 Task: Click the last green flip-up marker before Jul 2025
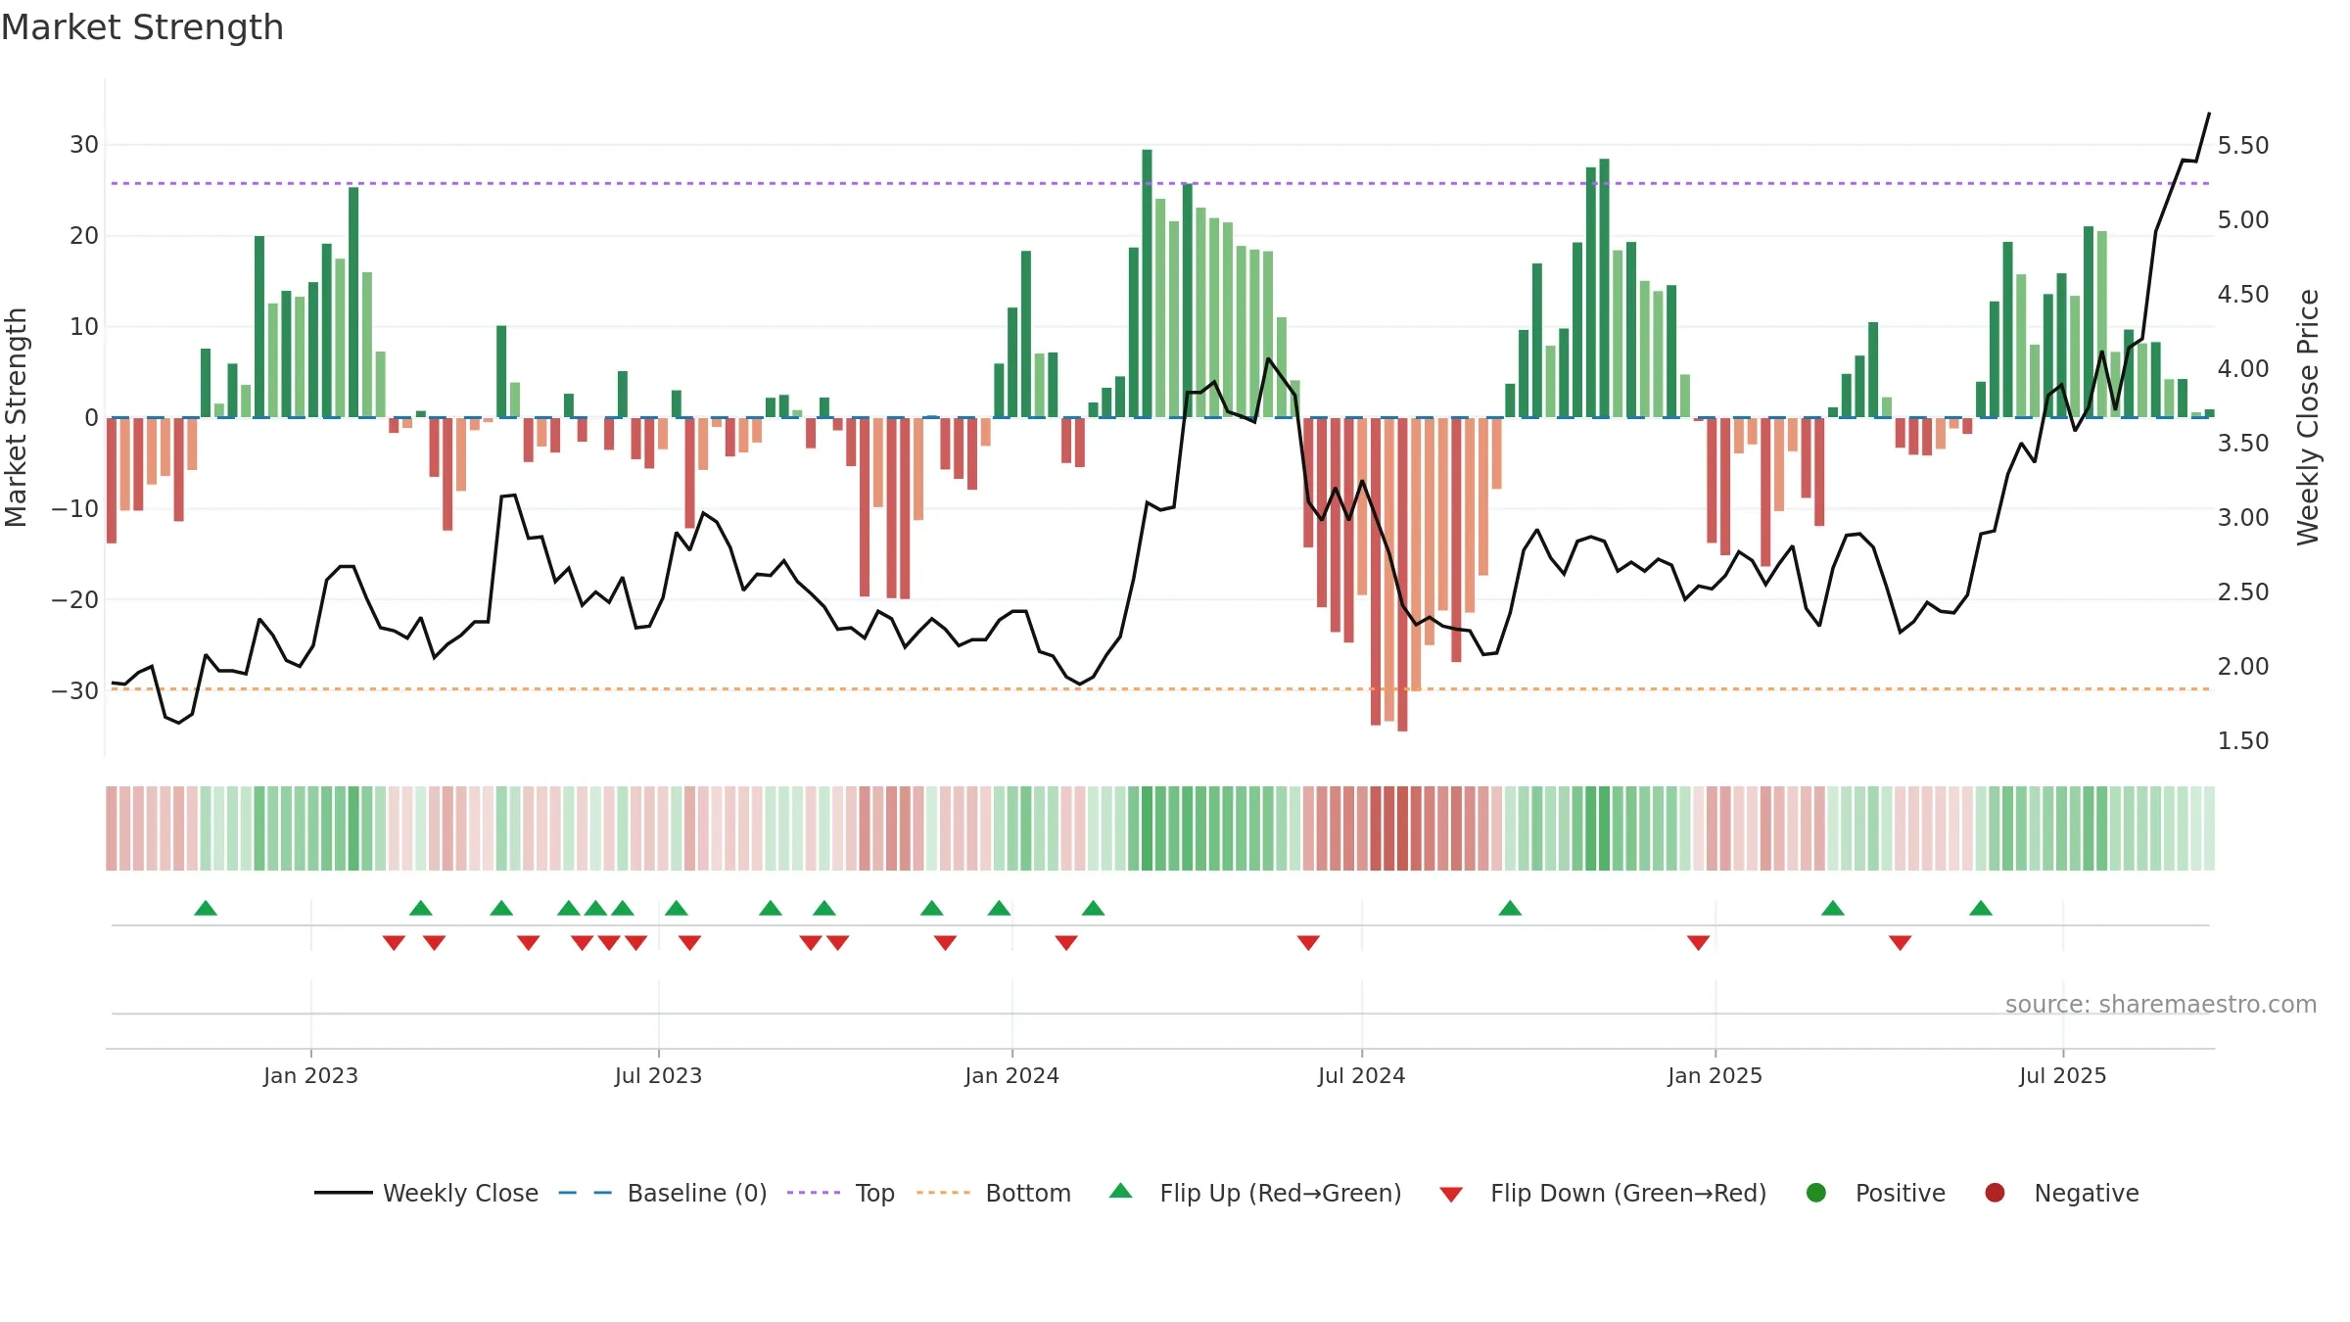point(1981,908)
